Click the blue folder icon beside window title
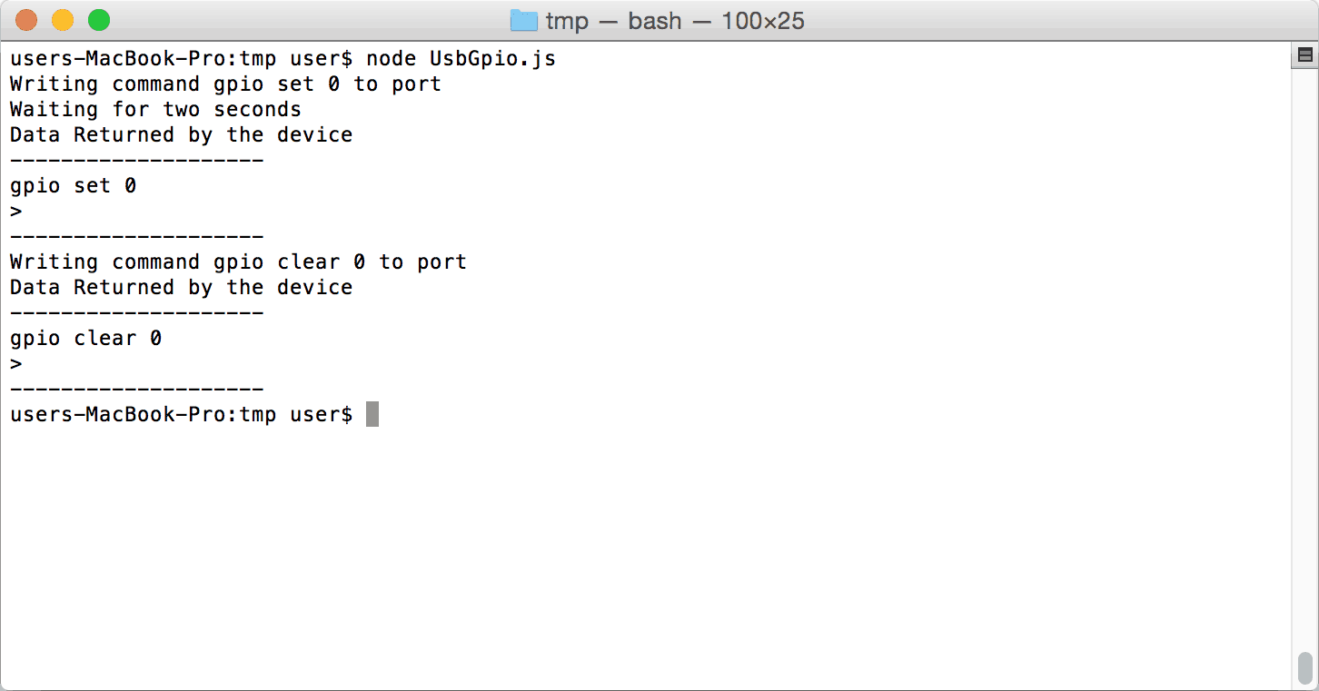Viewport: 1319px width, 691px height. click(525, 20)
